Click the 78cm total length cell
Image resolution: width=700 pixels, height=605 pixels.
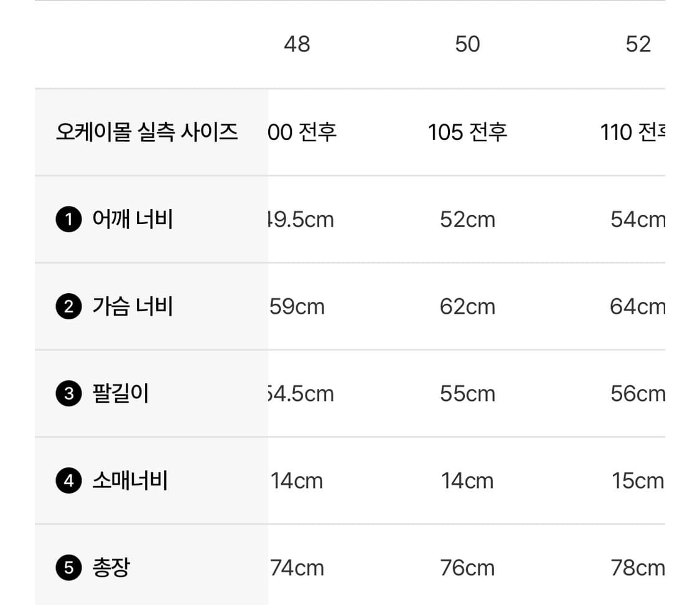click(x=638, y=568)
